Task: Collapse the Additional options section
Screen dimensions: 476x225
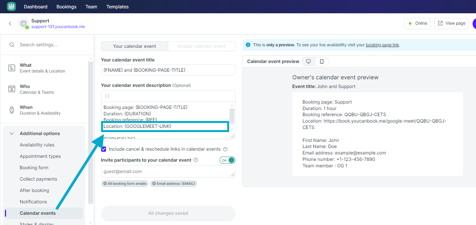Action: (x=12, y=134)
